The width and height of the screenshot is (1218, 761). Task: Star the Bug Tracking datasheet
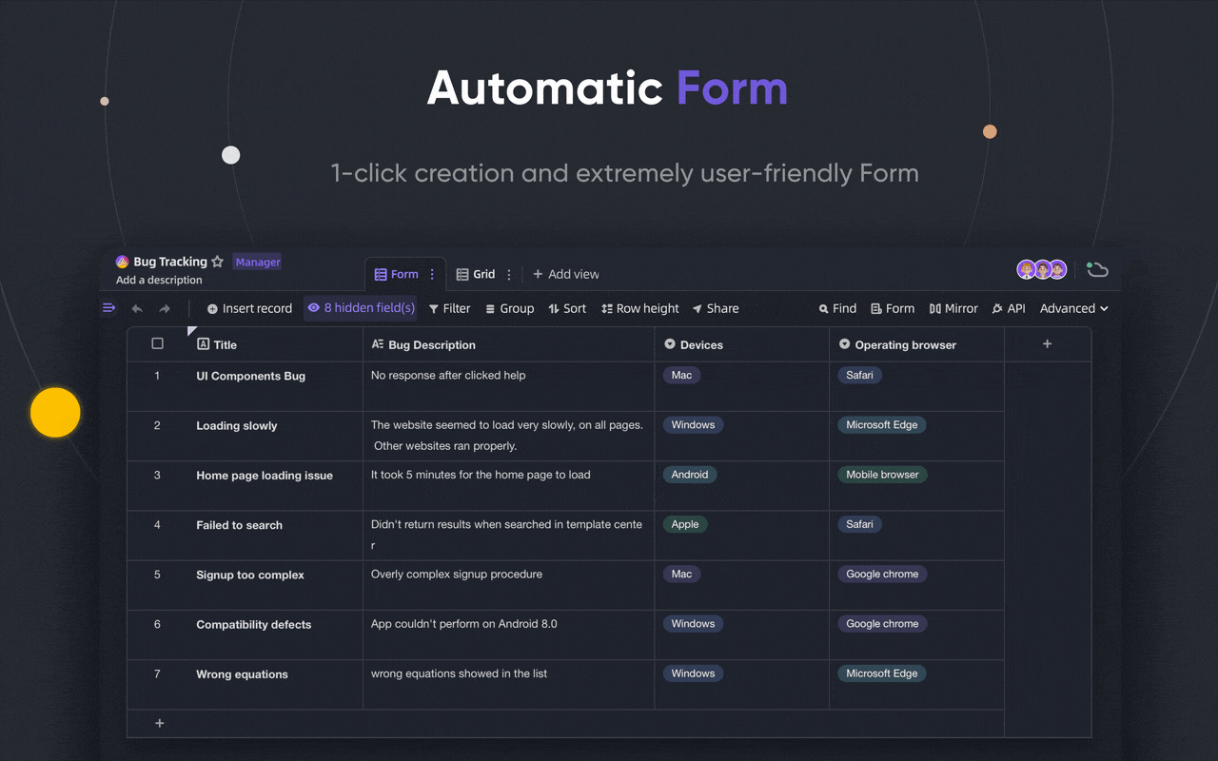(217, 262)
